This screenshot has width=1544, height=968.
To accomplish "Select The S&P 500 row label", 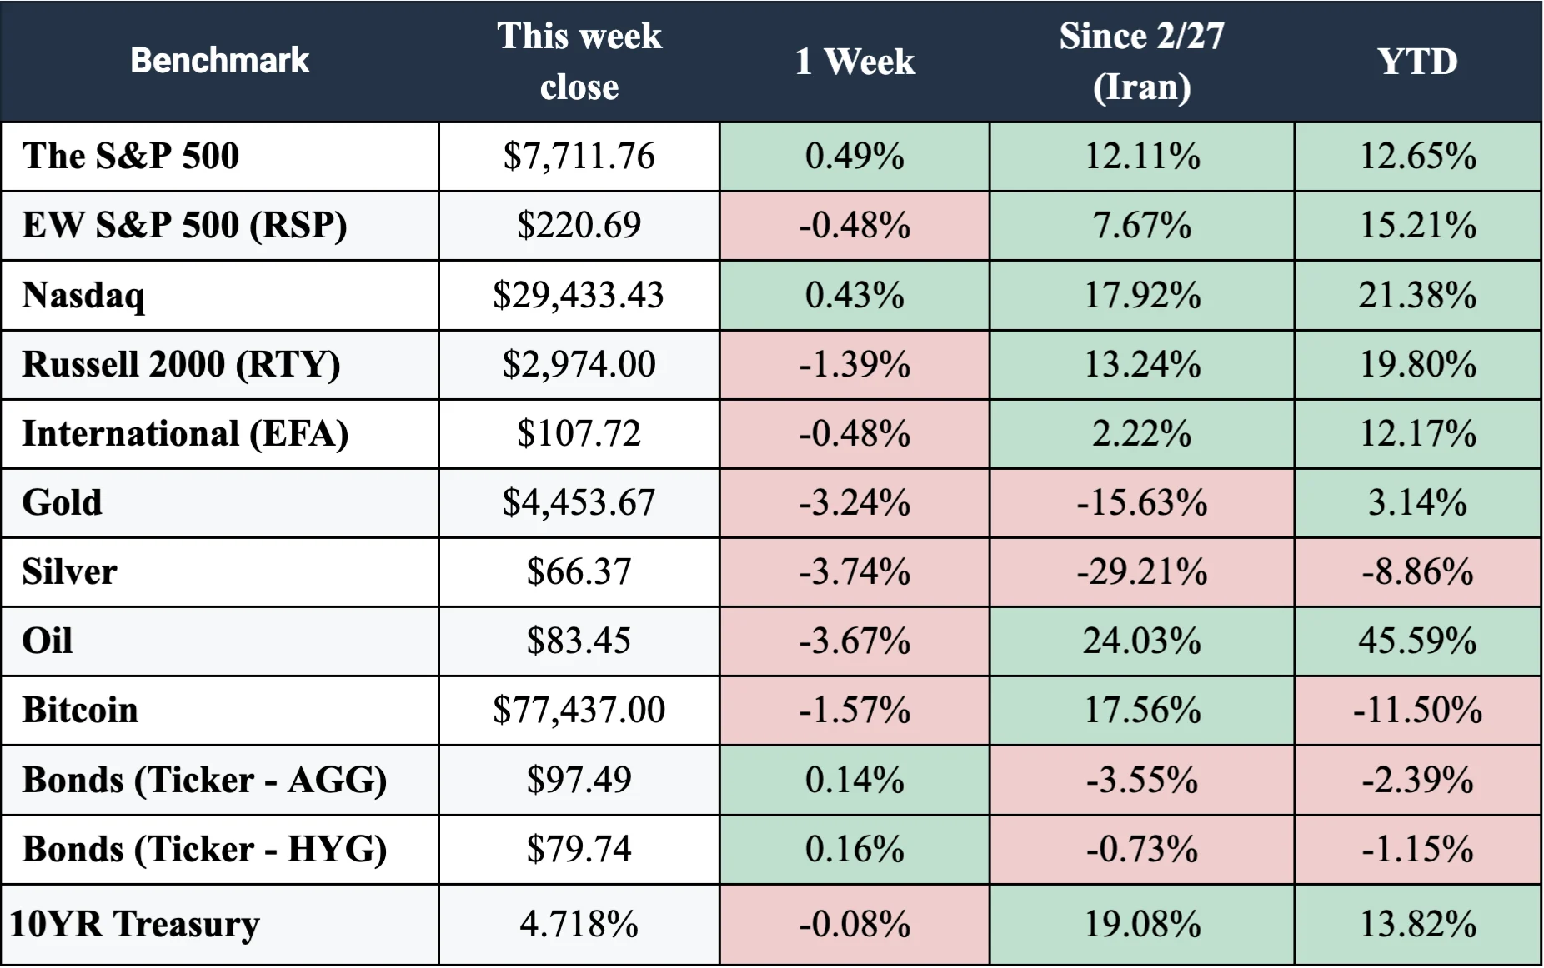I will [x=131, y=157].
